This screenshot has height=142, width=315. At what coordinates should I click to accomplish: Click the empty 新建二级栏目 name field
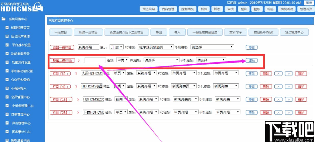95,60
